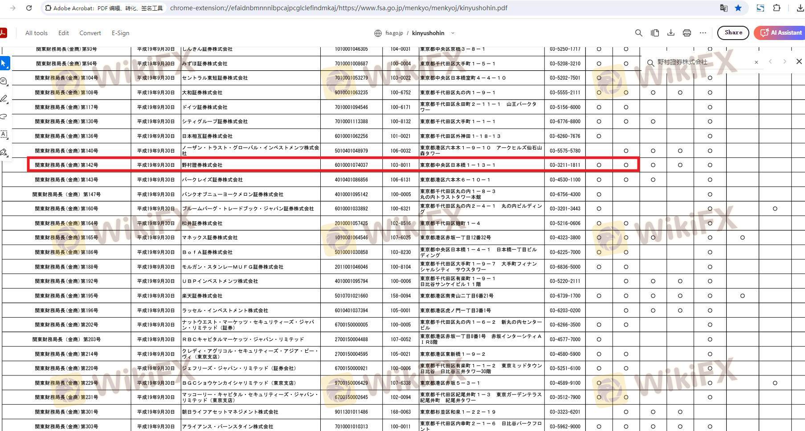The width and height of the screenshot is (805, 431).
Task: Toggle the browser bookmark star
Action: click(x=738, y=8)
